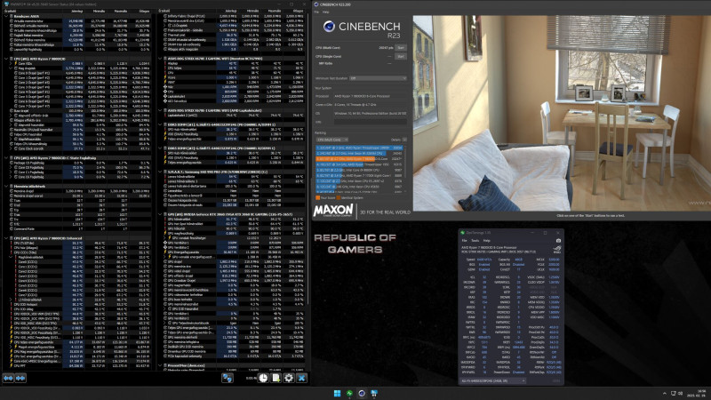711x400 pixels.
Task: Click the Info text field in Cinebench
Action: point(371,122)
